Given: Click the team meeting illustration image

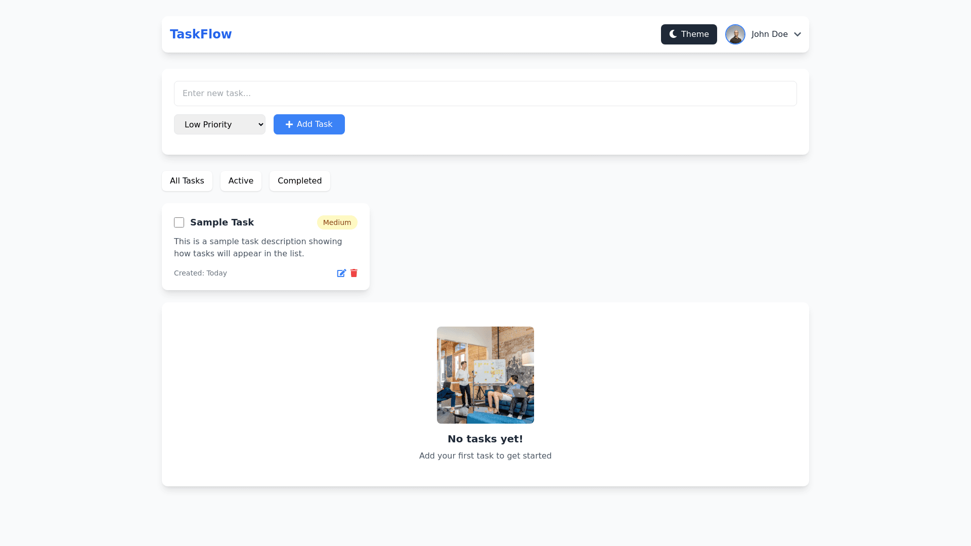Looking at the screenshot, I should click(x=485, y=375).
